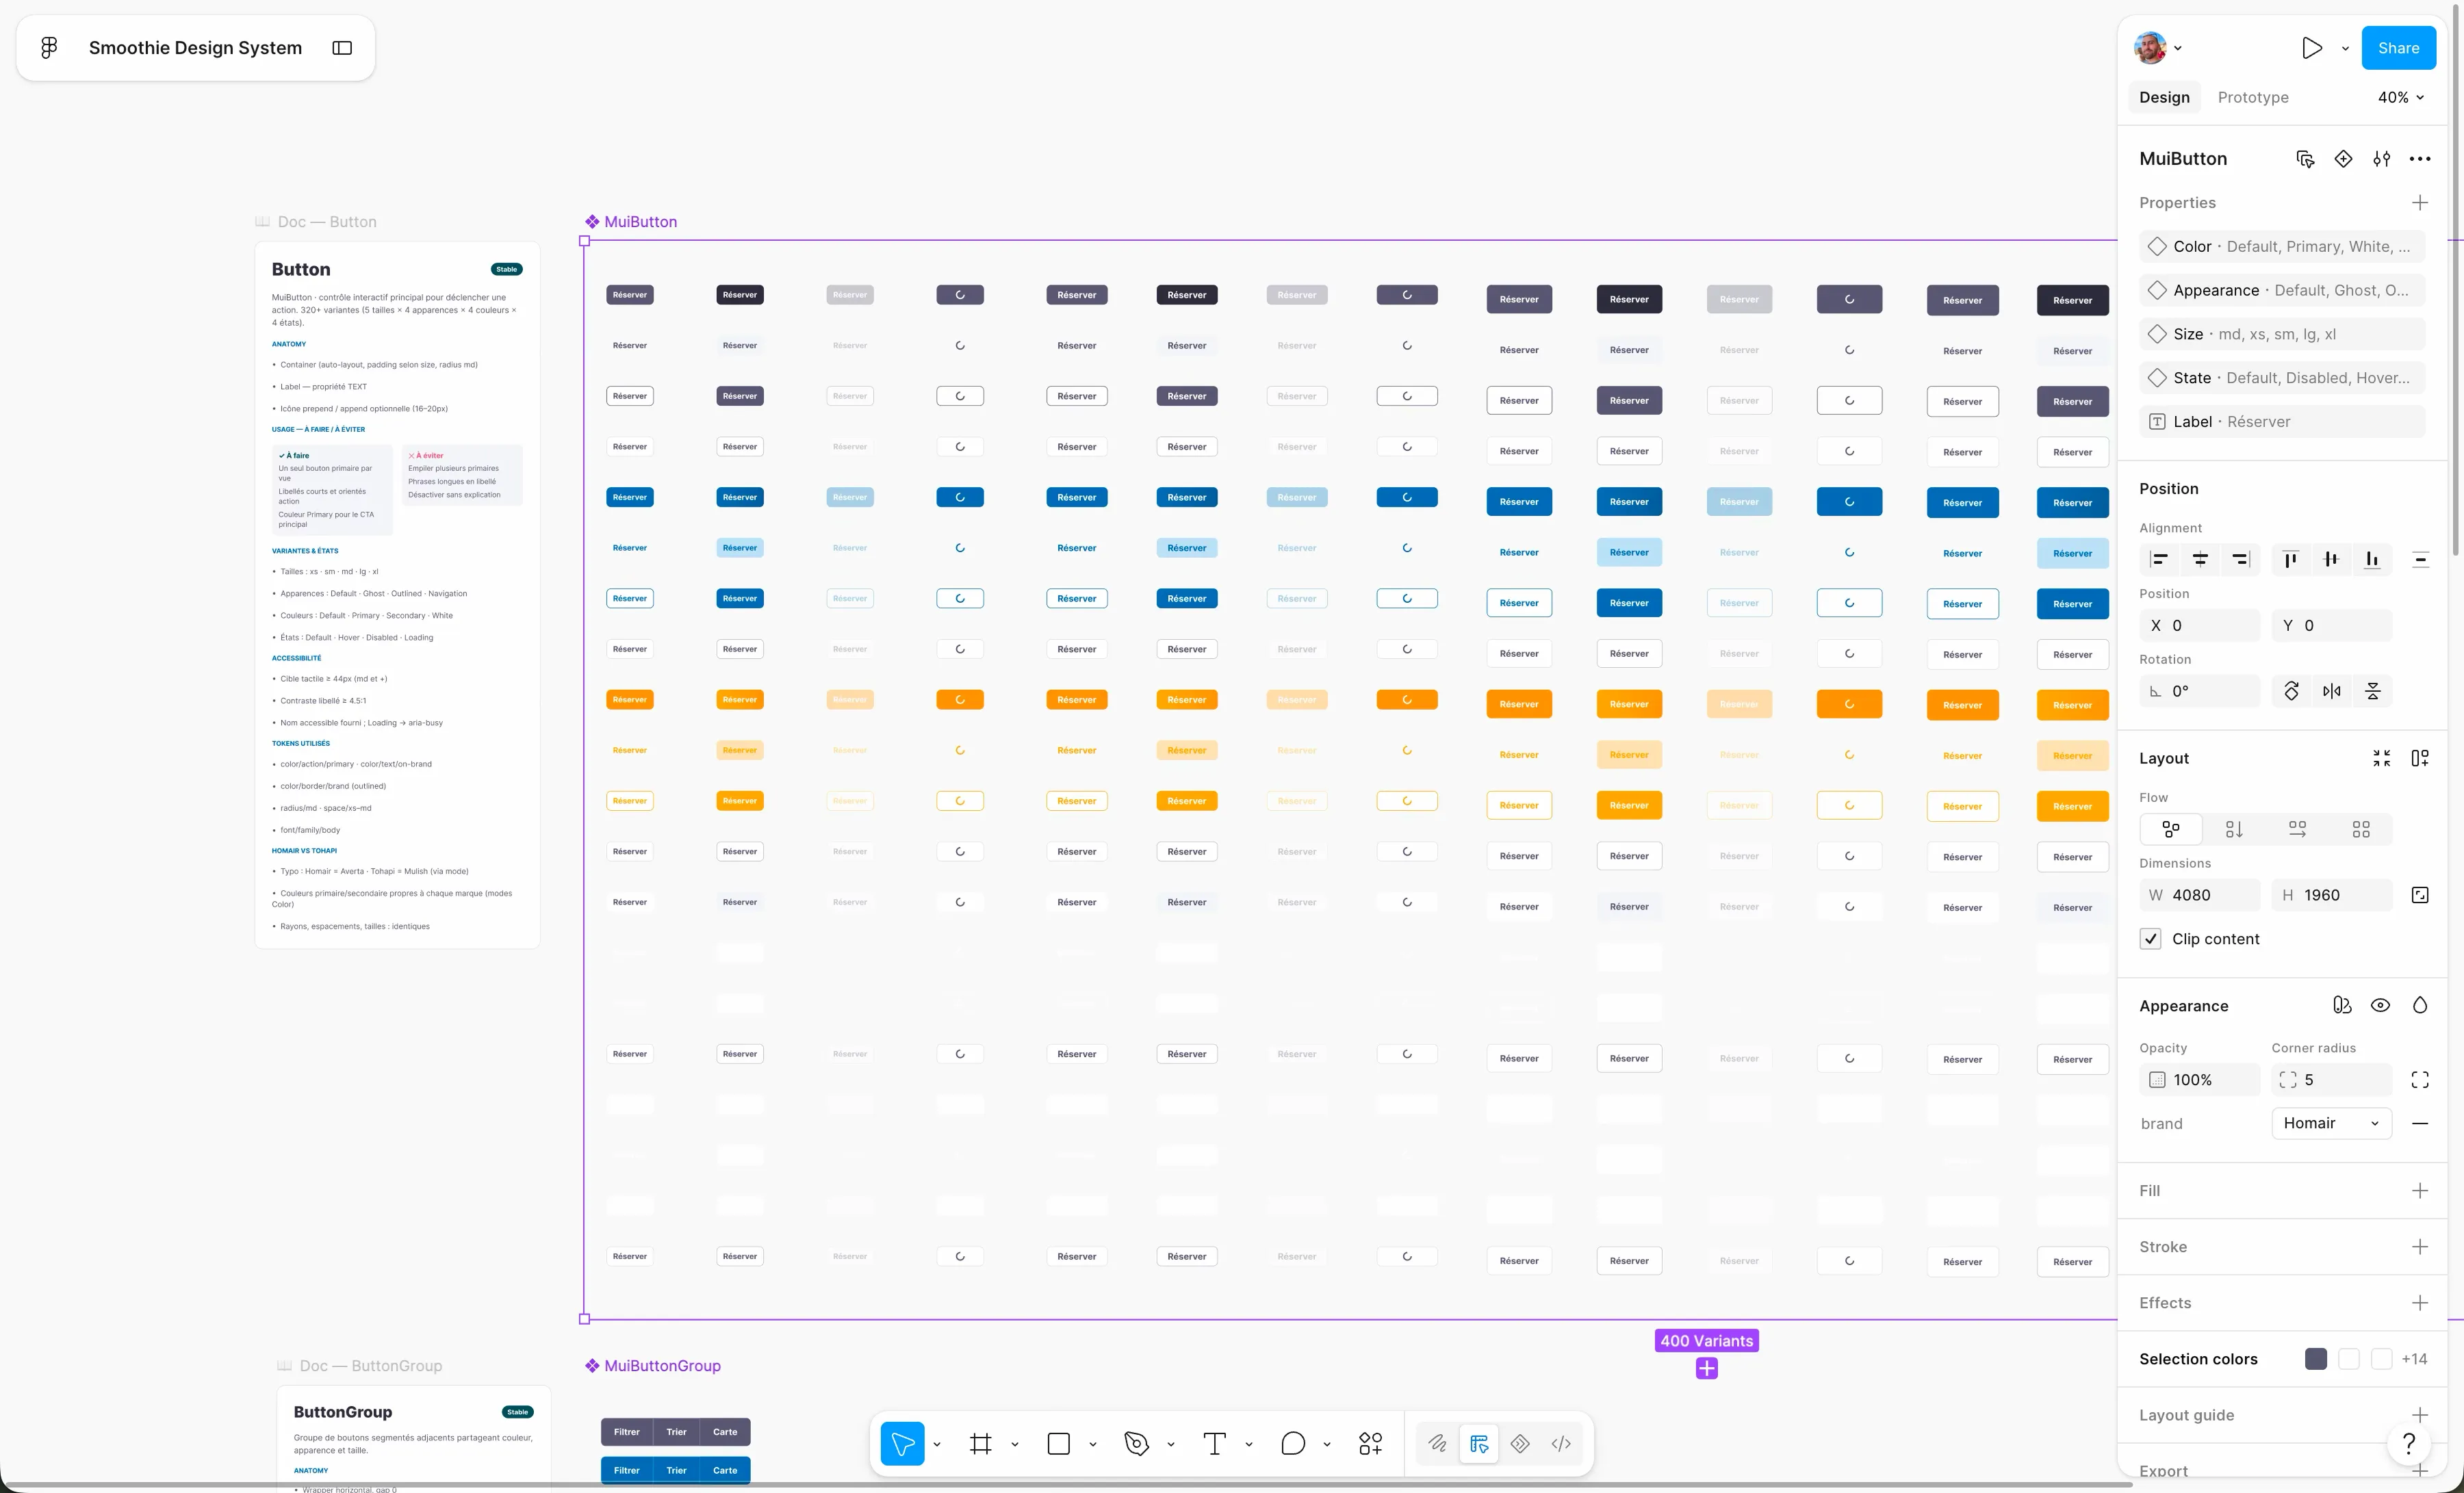Click the purple add variant plus button
This screenshot has width=2464, height=1493.
tap(1706, 1368)
